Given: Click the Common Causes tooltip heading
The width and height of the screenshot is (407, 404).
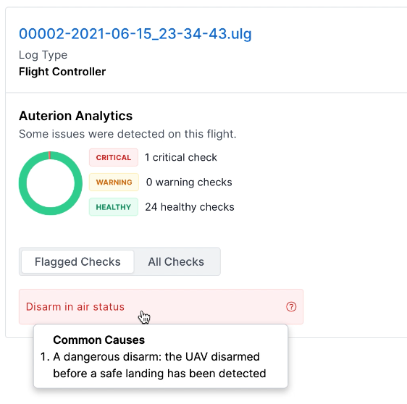Looking at the screenshot, I should (99, 340).
